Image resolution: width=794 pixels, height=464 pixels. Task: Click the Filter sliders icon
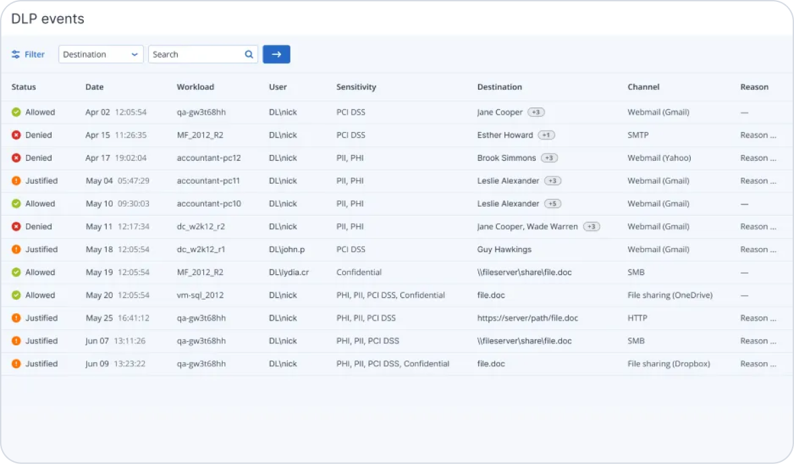click(x=16, y=54)
